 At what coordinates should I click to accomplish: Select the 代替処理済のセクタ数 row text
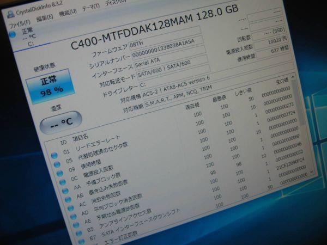point(103,151)
